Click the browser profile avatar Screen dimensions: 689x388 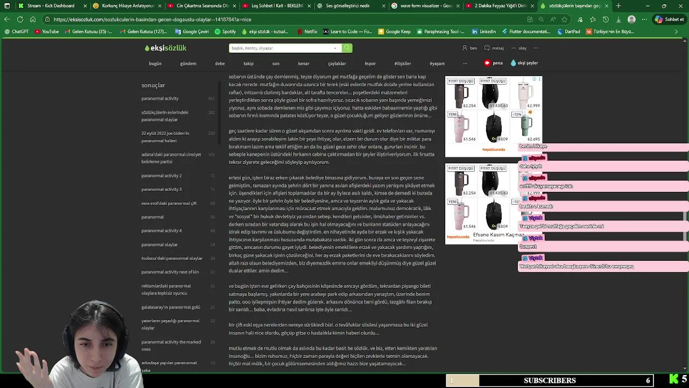632,19
